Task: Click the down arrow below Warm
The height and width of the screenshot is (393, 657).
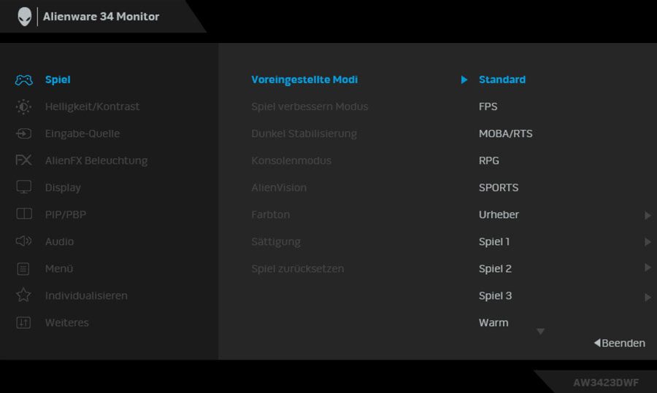Action: [x=540, y=332]
